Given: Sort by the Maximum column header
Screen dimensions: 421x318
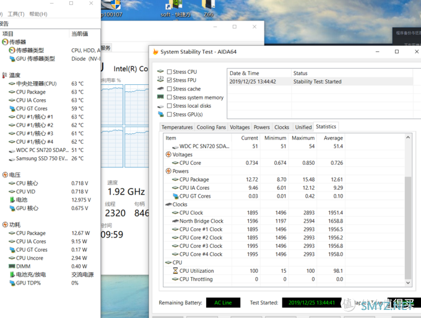Looking at the screenshot, I should click(x=303, y=138).
